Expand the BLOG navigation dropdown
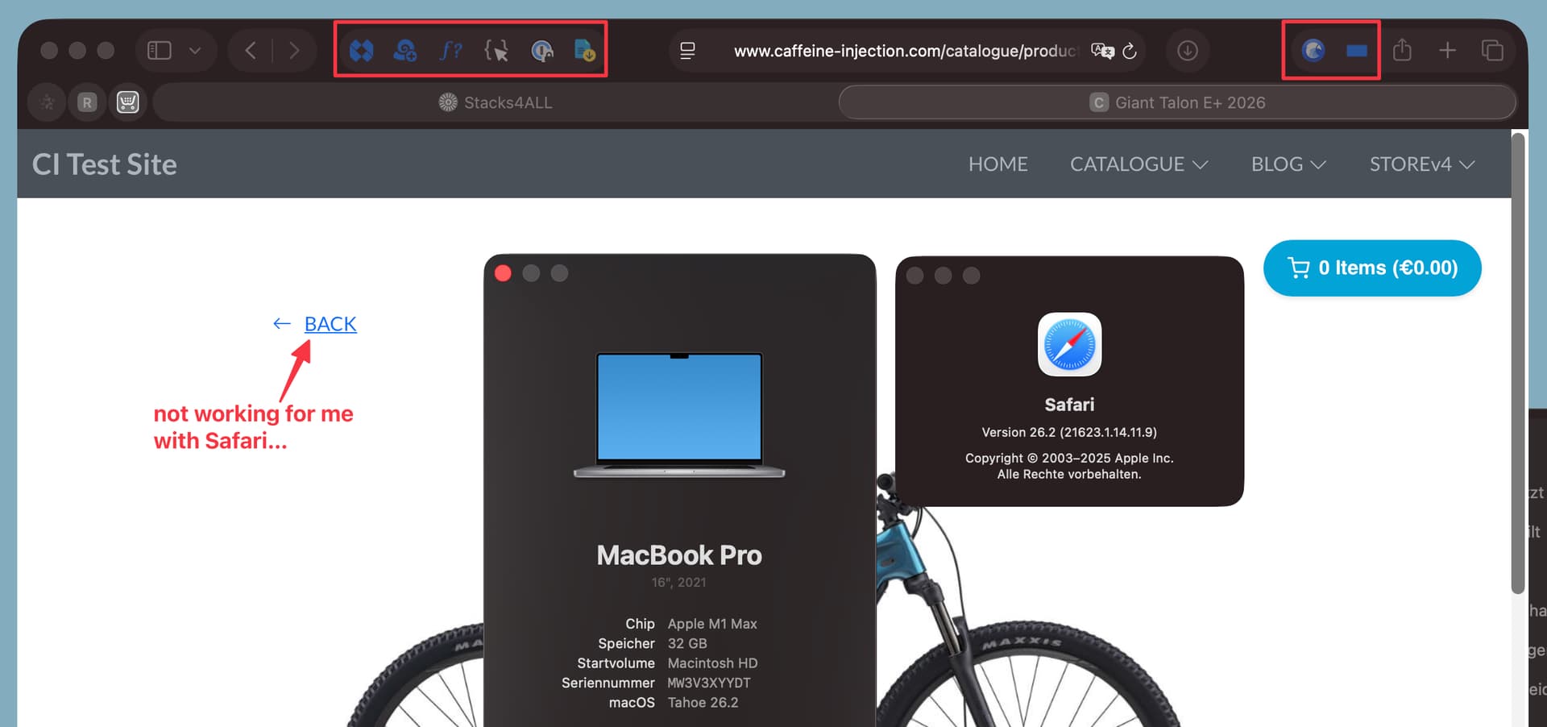Screen dimensions: 1547x727 coord(1288,164)
